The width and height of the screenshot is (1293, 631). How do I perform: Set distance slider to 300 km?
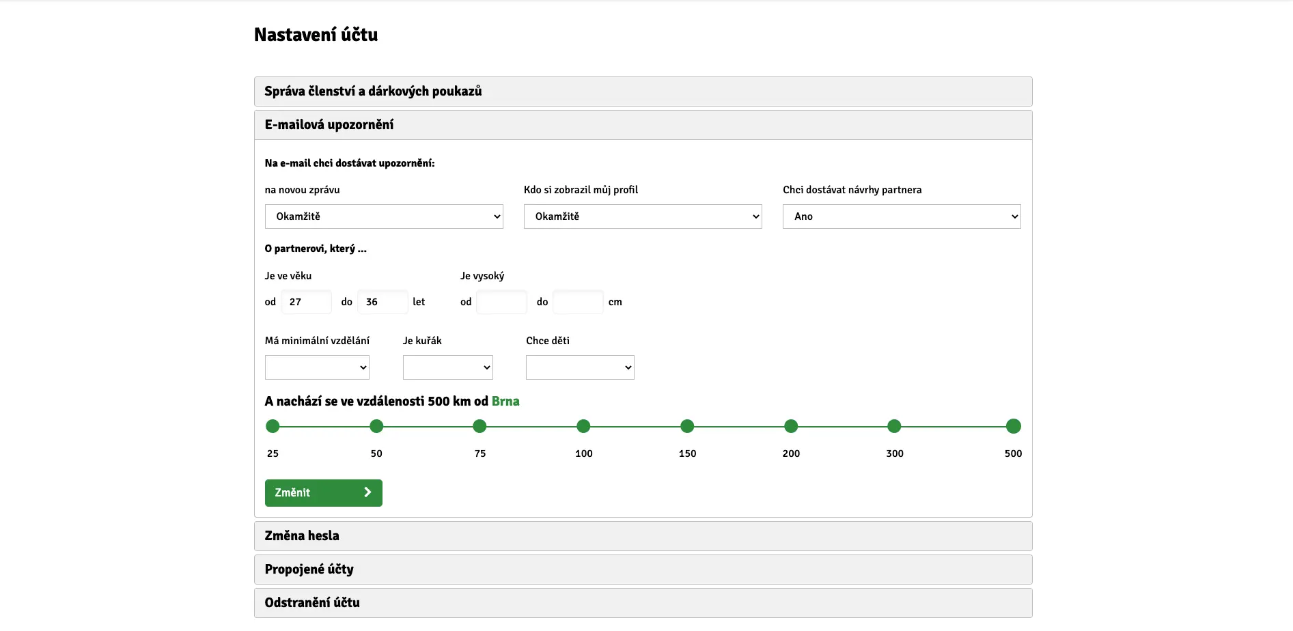tap(894, 427)
